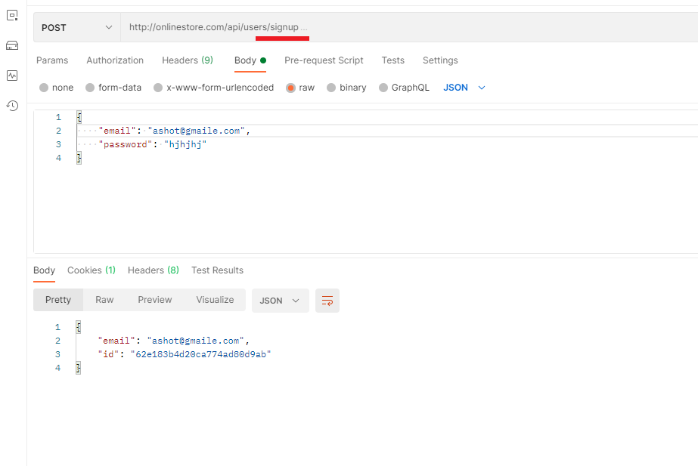Open the Test Results tab
Screen dimensions: 698x466
(x=217, y=270)
